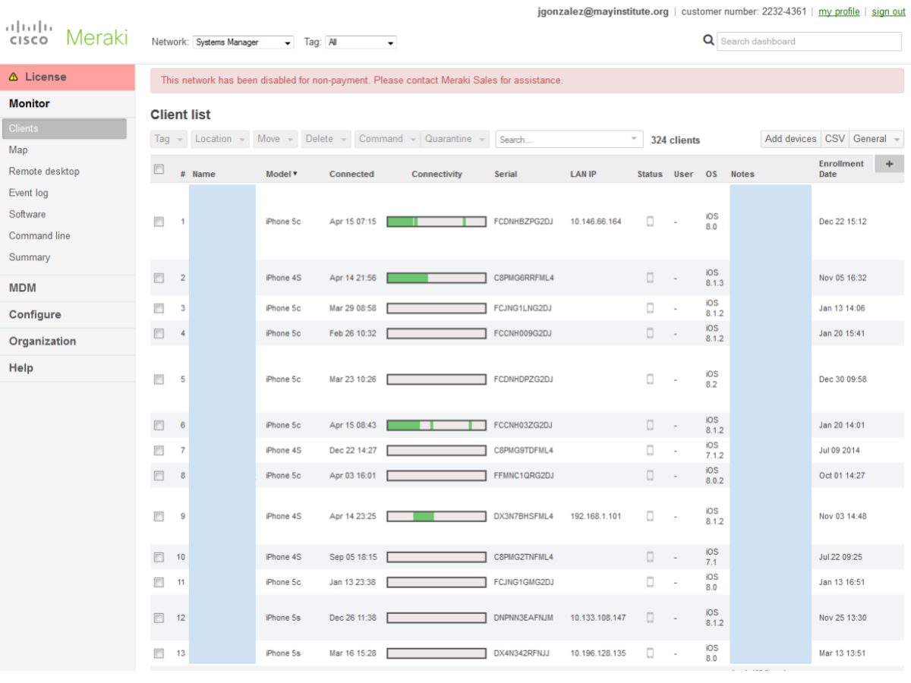Expand the client search filter arrow
911x683 pixels.
pos(634,139)
